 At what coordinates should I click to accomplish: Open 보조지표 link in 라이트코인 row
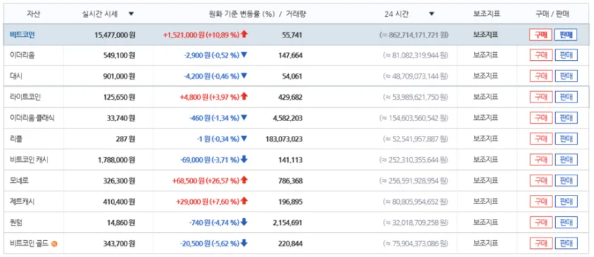(486, 97)
